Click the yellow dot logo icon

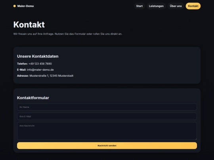tap(15, 6)
